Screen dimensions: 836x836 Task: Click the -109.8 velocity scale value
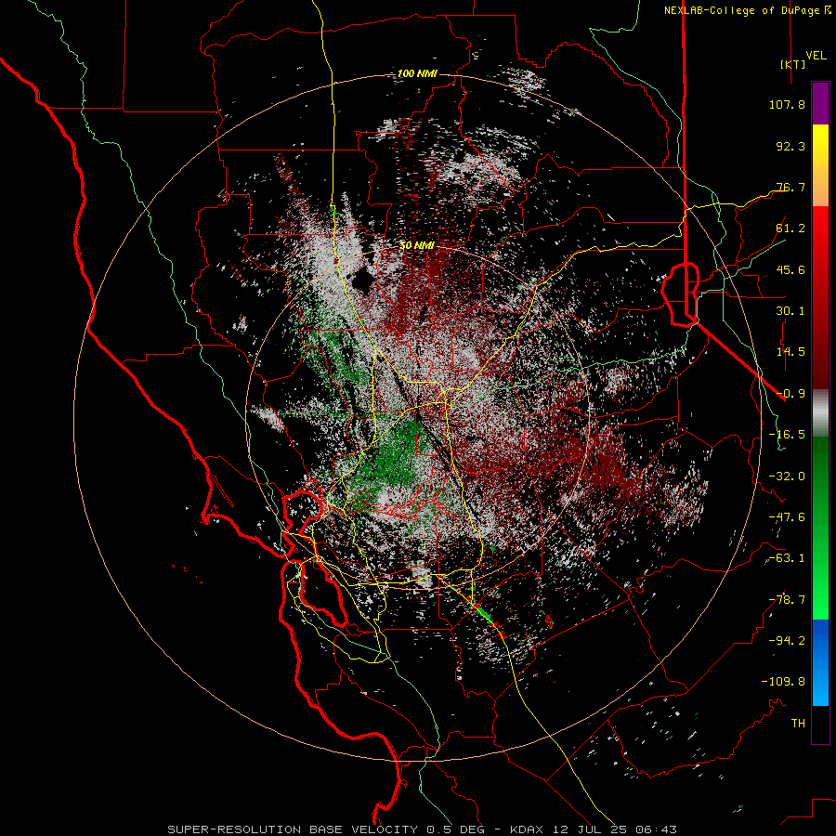click(783, 682)
